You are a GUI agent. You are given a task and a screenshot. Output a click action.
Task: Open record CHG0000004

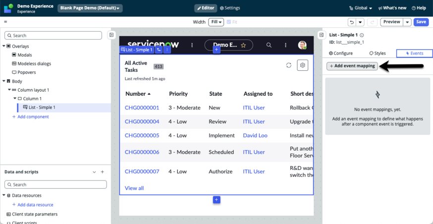[142, 121]
